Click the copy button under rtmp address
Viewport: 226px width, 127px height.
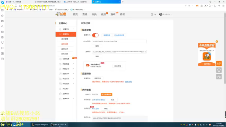[97, 46]
